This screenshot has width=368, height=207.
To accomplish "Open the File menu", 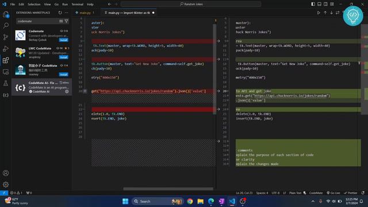I will pos(13,4).
